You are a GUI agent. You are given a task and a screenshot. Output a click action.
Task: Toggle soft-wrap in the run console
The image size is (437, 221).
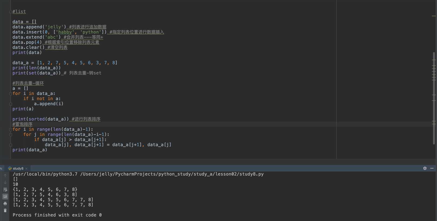pos(5,190)
